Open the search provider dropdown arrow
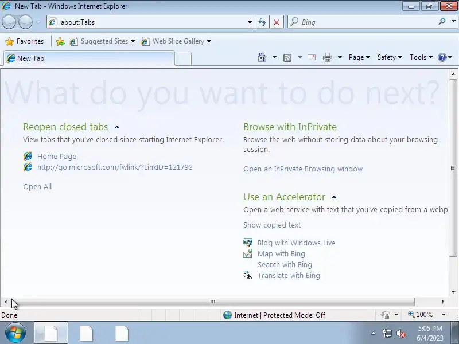Screen dimensions: 459x344 pos(453,22)
